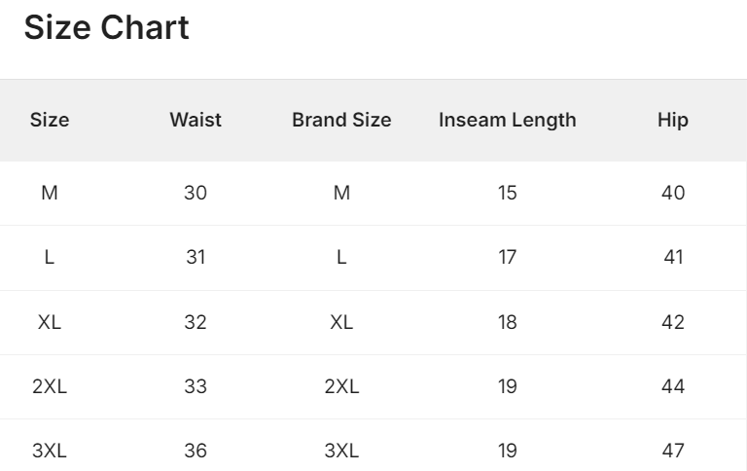
Task: Select the Waist column header
Action: click(196, 120)
